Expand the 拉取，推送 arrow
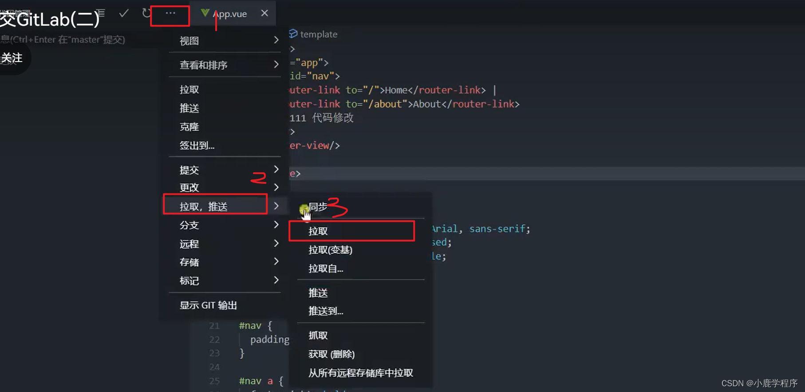Viewport: 805px width, 392px height. (276, 206)
